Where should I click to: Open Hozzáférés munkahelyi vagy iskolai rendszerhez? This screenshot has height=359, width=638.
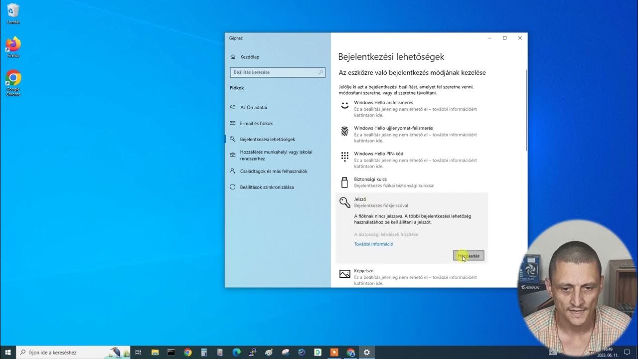pyautogui.click(x=276, y=155)
